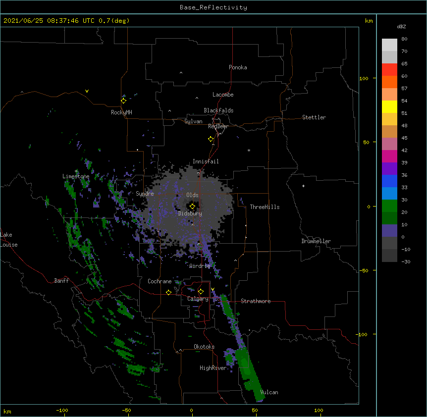Pick the light gray 70-80 dBZ swatch
This screenshot has height=417, width=427.
tap(389, 45)
